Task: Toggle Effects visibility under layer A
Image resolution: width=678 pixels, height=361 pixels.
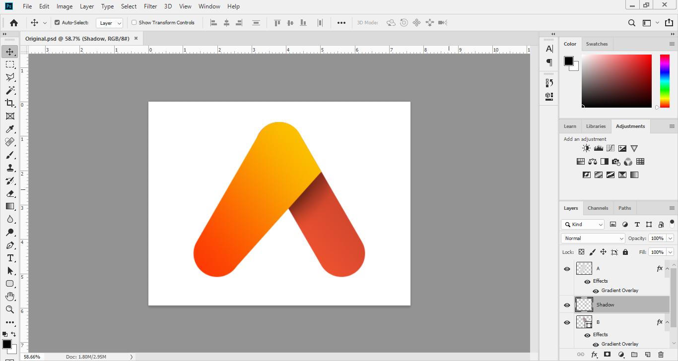Action: pos(587,281)
